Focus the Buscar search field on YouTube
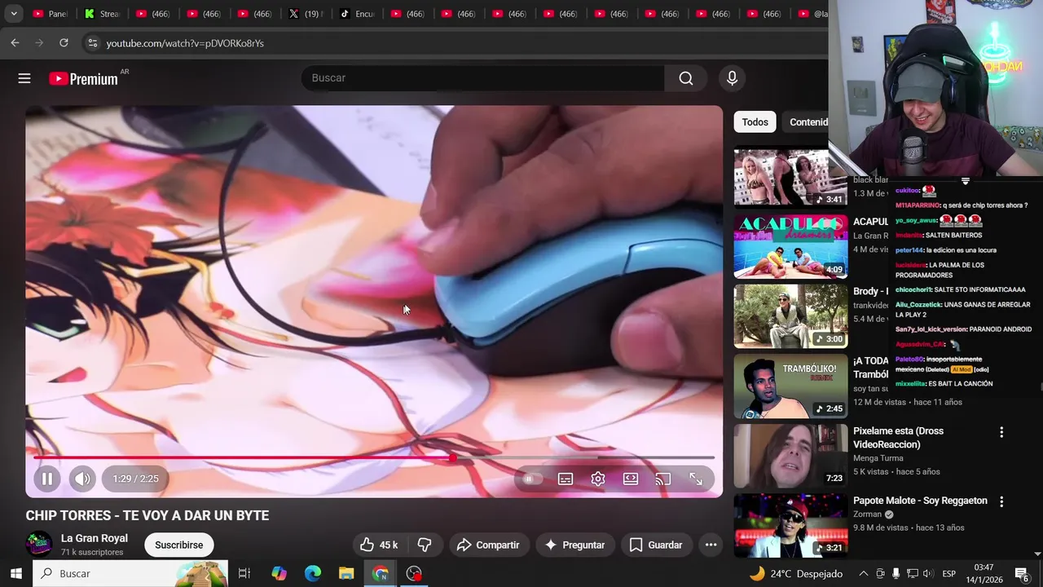1043x587 pixels. pyautogui.click(x=482, y=78)
